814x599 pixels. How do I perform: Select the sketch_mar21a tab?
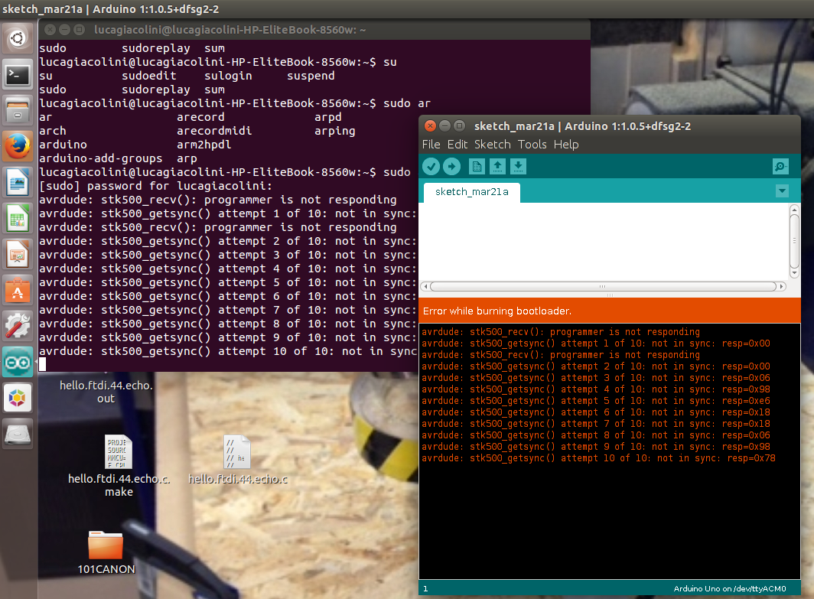click(472, 192)
